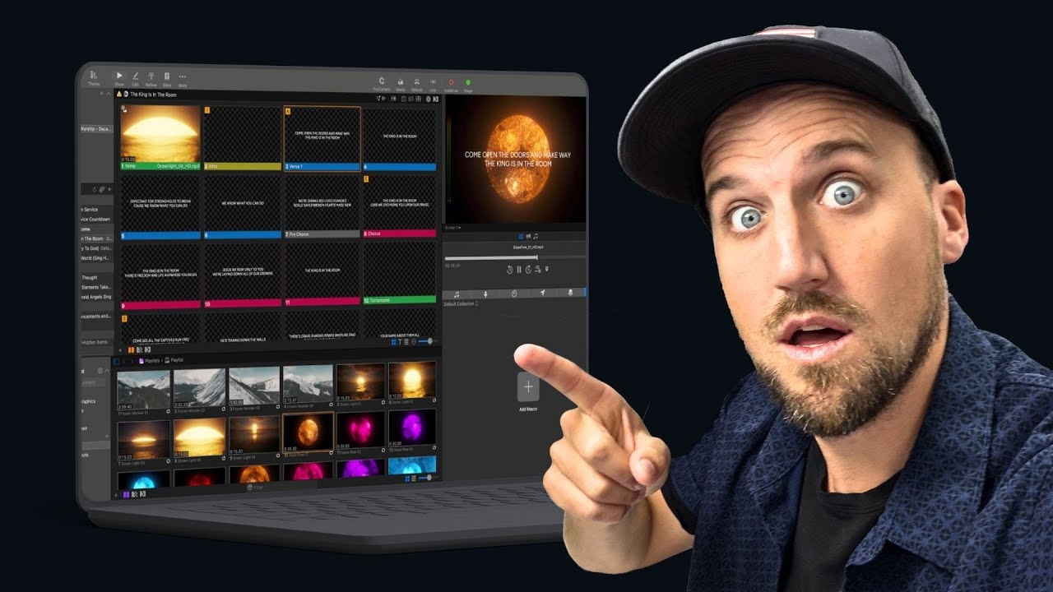Select the orange Glaze Flow 01 media thumbnail
Viewport: 1053px width, 592px height.
(x=308, y=432)
